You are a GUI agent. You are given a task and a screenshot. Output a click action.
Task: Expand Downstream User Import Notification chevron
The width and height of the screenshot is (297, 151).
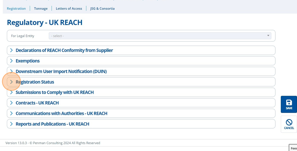pos(11,71)
